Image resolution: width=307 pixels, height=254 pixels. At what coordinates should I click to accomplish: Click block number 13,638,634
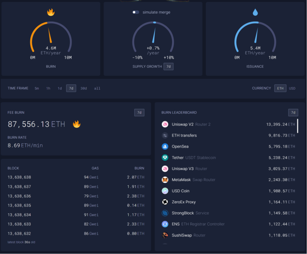point(19,215)
